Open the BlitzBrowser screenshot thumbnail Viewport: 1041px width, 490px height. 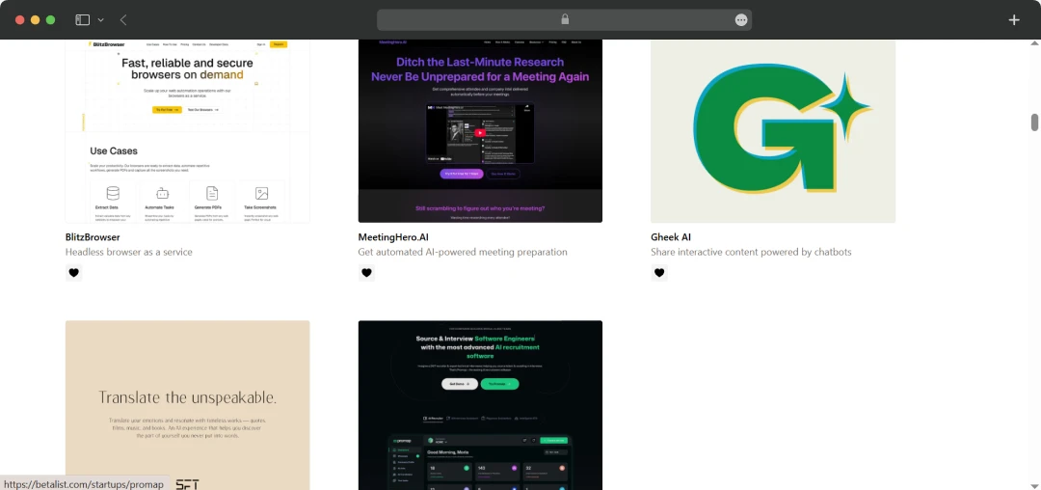point(188,131)
